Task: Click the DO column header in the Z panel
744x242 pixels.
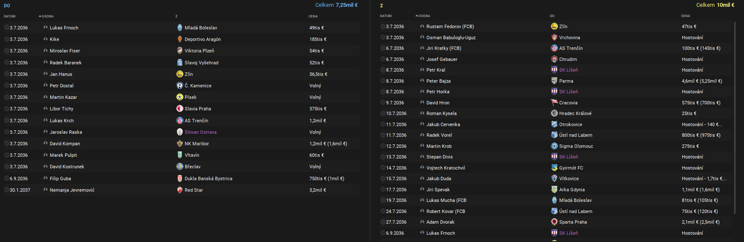Action: 552,16
